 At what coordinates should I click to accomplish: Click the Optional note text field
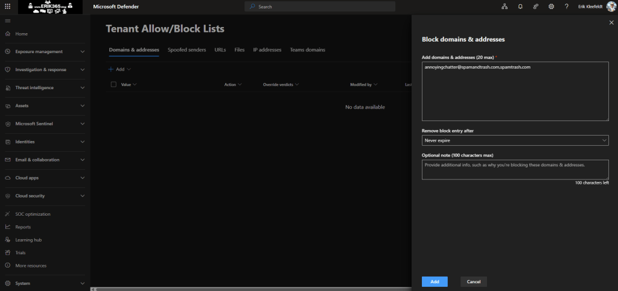[x=515, y=169]
